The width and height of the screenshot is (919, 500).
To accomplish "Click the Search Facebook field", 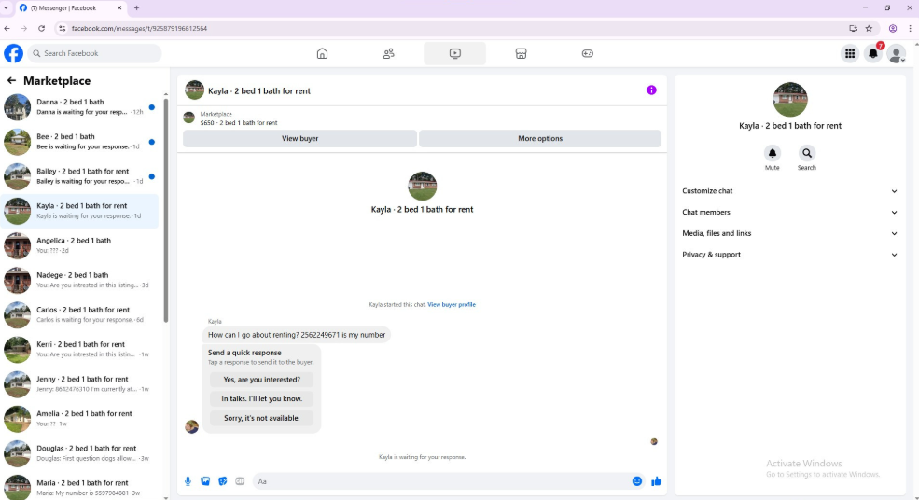I will (x=94, y=53).
